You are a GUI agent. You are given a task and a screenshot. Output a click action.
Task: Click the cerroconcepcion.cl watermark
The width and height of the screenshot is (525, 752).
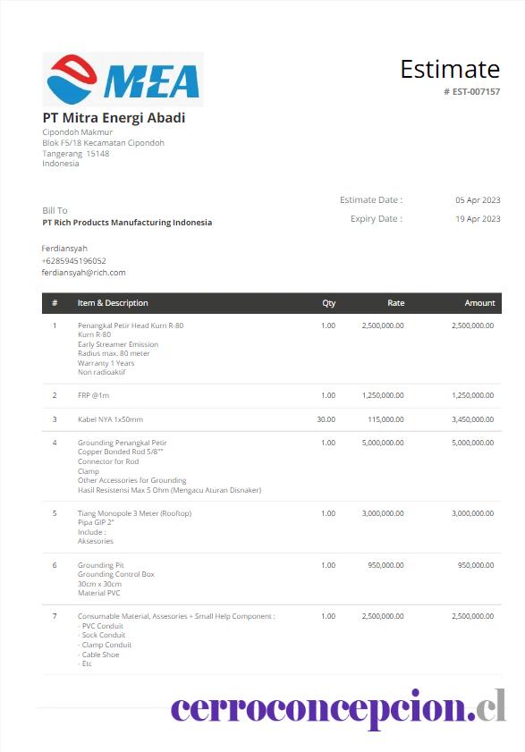[338, 709]
